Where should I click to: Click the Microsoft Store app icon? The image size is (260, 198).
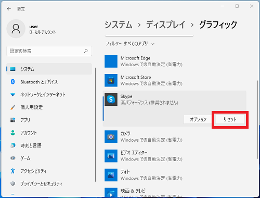coord(111,80)
